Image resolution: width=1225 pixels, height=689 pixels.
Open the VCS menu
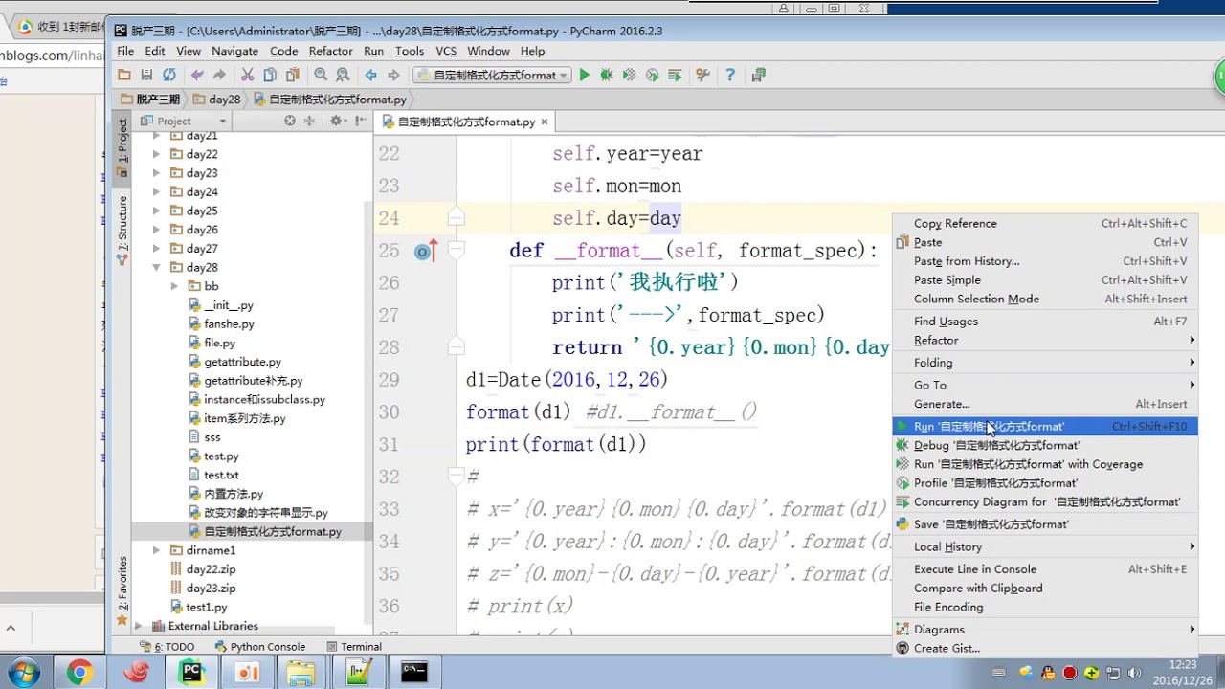[x=446, y=51]
